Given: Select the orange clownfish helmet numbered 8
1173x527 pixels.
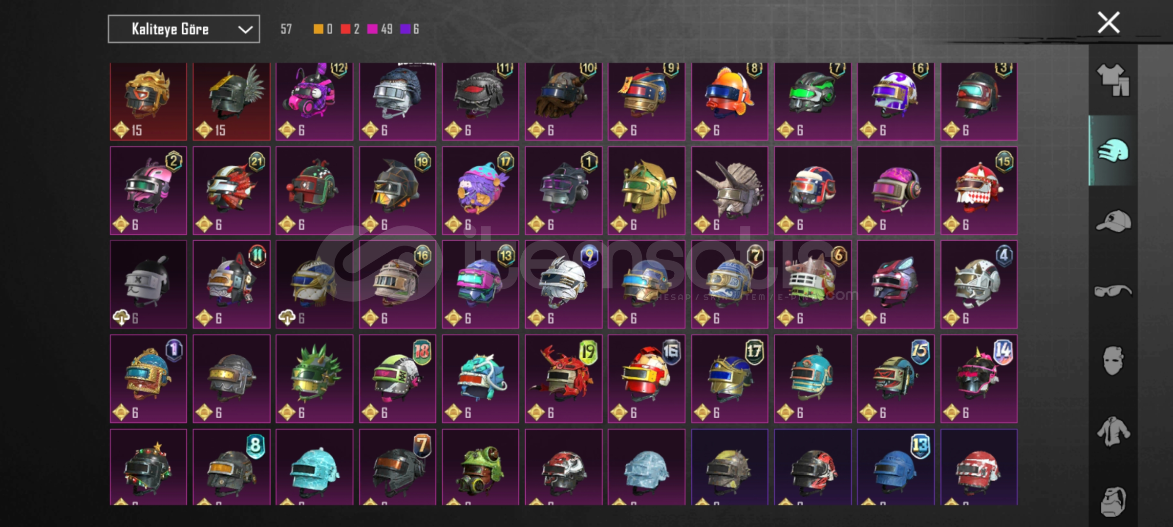Looking at the screenshot, I should (729, 101).
